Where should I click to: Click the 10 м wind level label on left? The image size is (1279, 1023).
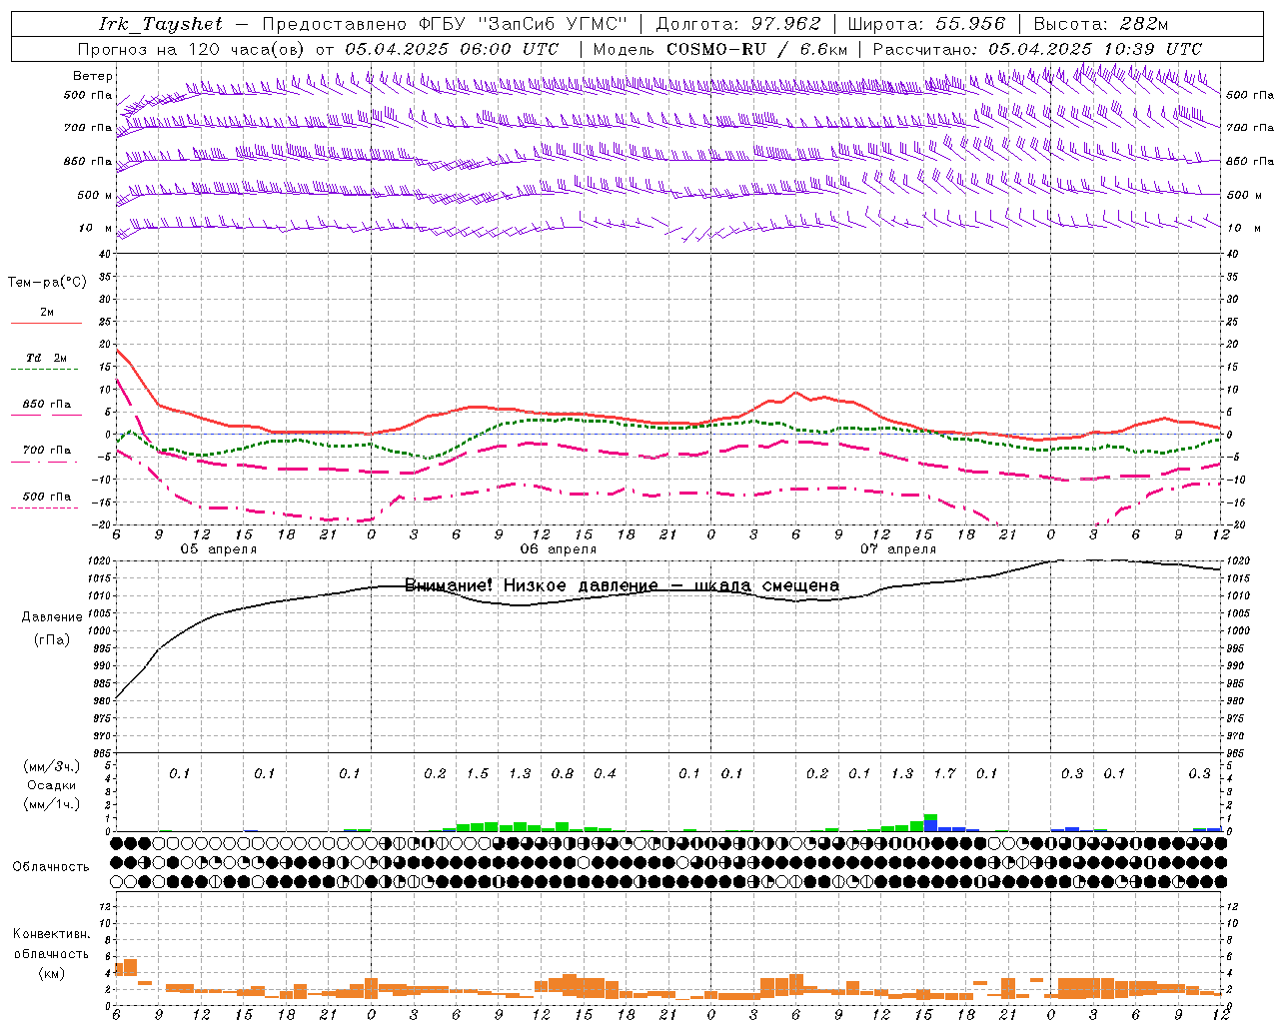(x=95, y=228)
